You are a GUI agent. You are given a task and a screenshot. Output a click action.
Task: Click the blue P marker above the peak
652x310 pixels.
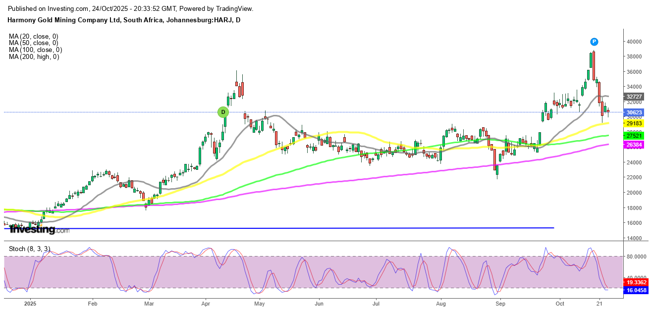point(594,42)
